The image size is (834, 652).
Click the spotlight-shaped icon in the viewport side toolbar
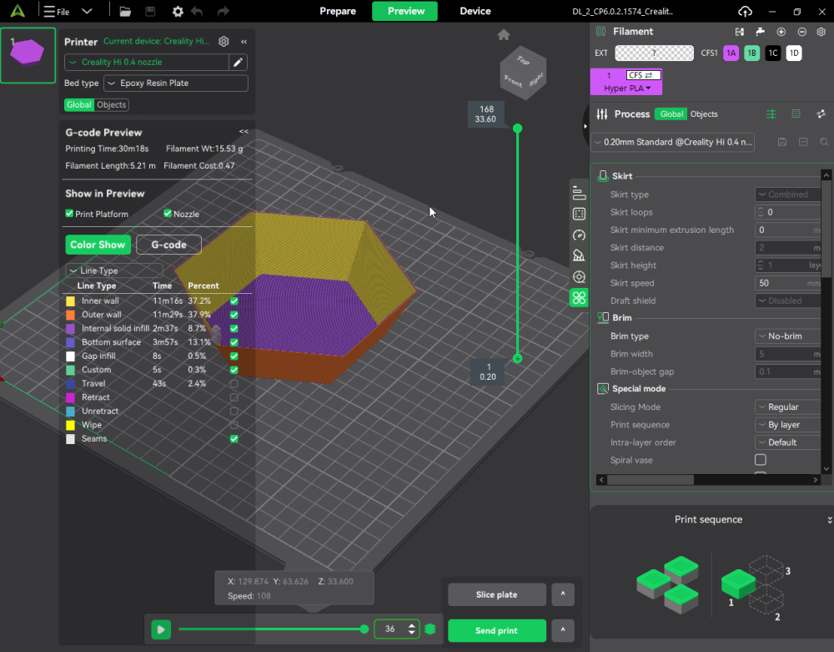[x=579, y=256]
